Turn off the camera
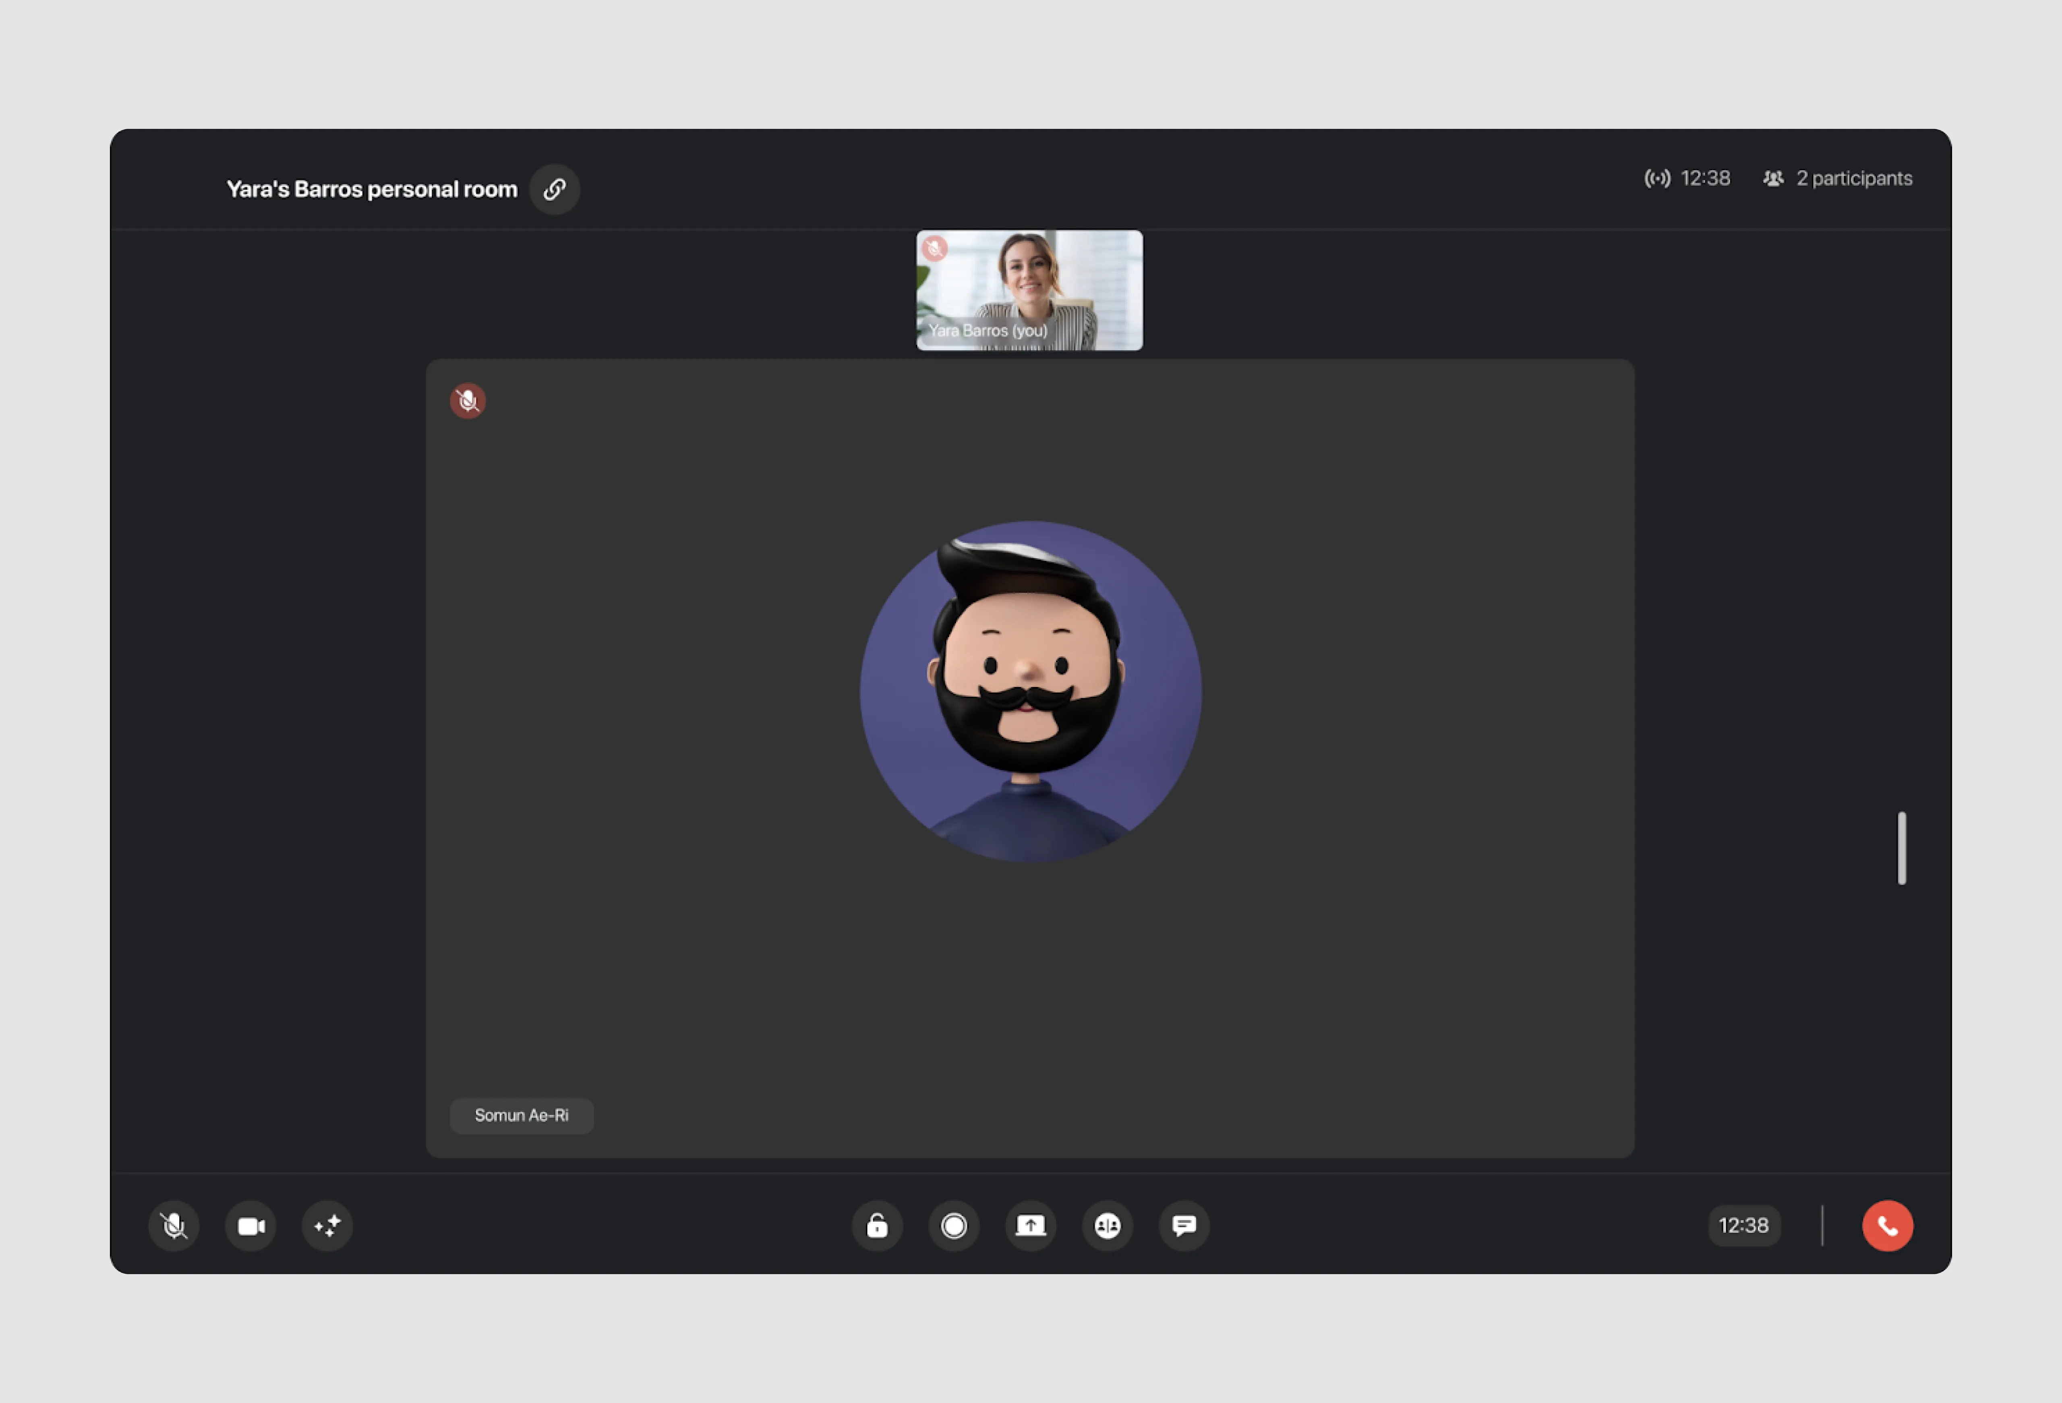This screenshot has height=1403, width=2062. pos(250,1226)
